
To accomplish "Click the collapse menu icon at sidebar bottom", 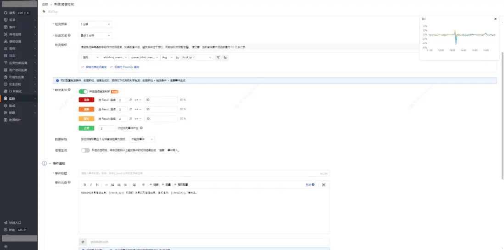I will 6,246.
